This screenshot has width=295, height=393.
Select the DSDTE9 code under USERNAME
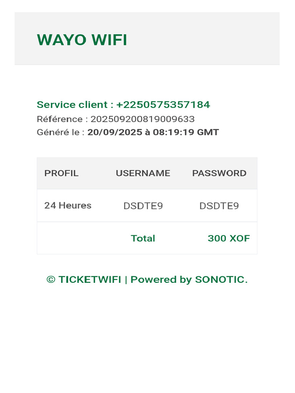coord(143,206)
